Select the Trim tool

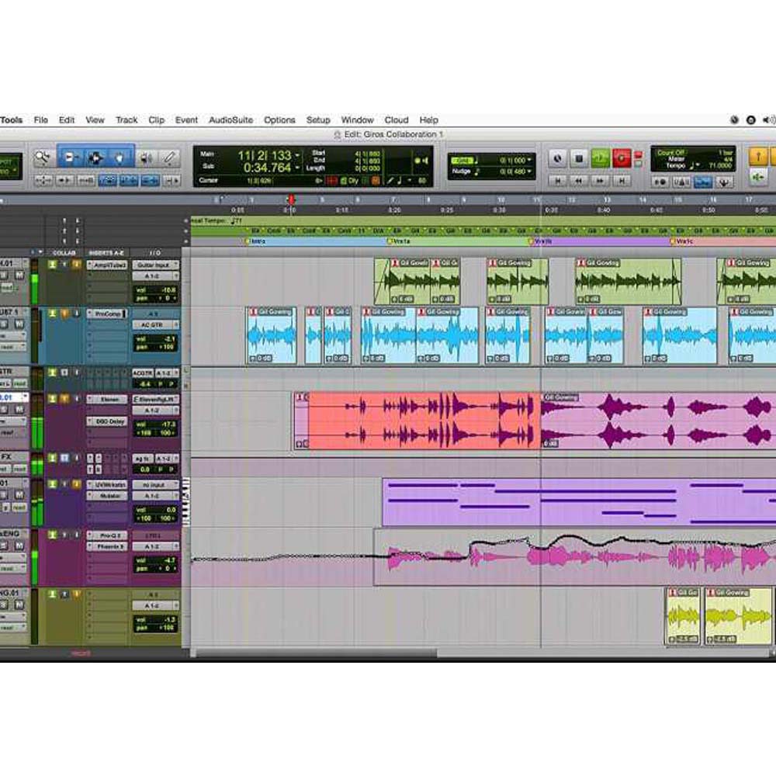tap(71, 158)
